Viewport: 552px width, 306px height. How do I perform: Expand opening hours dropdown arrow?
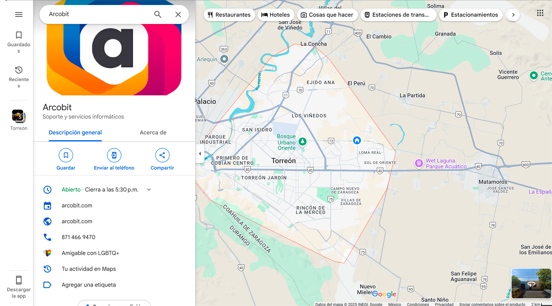pyautogui.click(x=149, y=190)
